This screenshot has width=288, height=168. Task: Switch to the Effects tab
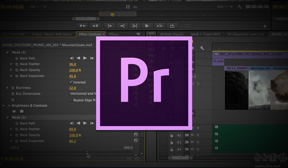point(113,34)
